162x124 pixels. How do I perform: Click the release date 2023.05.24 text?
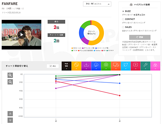[11, 13]
